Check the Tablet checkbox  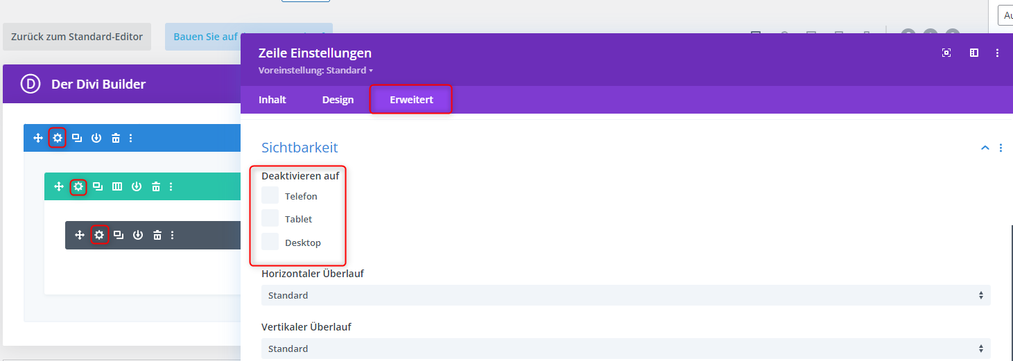click(270, 218)
